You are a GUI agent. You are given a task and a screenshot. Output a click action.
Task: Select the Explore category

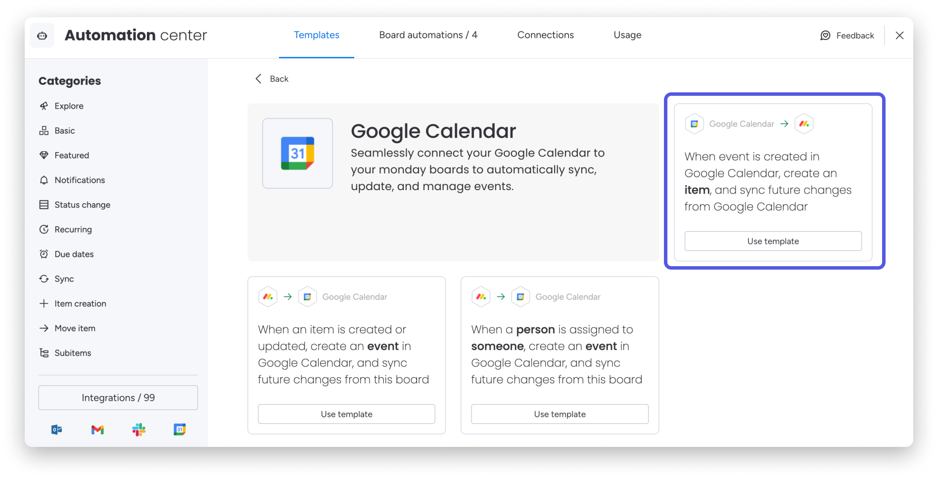(61, 106)
